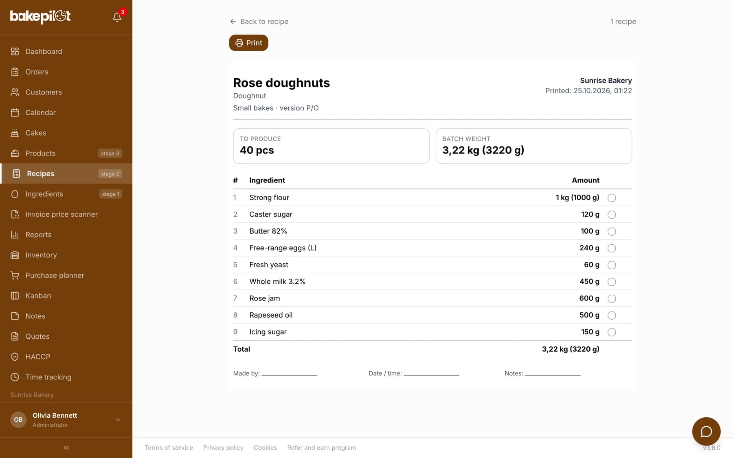The width and height of the screenshot is (733, 458).
Task: Tick off Icing sugar ingredient
Action: (x=612, y=332)
